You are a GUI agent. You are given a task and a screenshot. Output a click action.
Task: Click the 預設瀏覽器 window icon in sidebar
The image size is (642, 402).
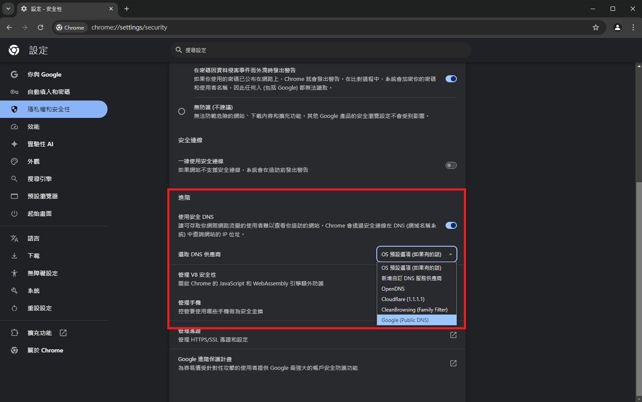click(14, 196)
